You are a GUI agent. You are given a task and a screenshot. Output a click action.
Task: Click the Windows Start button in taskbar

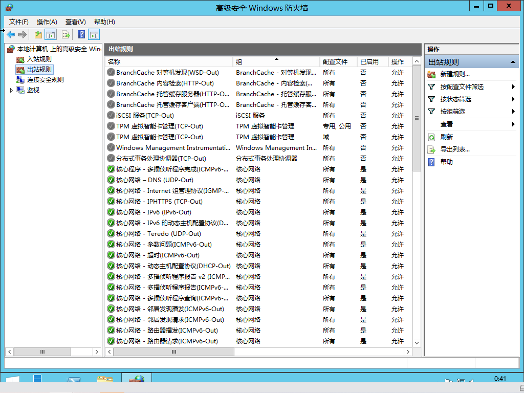click(x=13, y=379)
